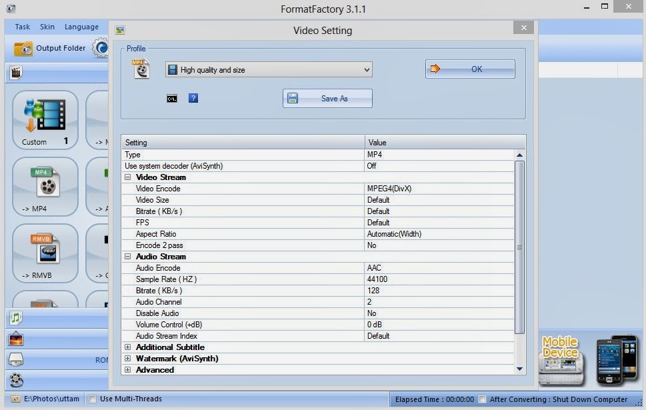
Task: Click the E:\Photos\uttam output path
Action: 51,399
